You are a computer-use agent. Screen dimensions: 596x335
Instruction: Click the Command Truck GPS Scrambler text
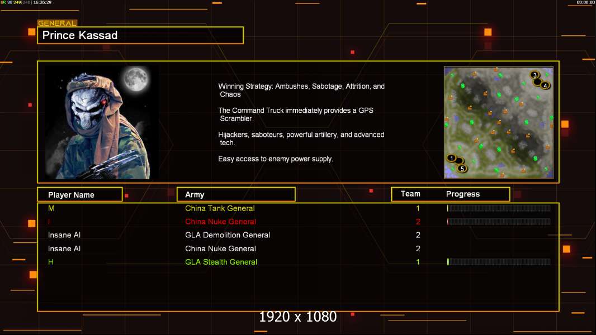click(296, 114)
